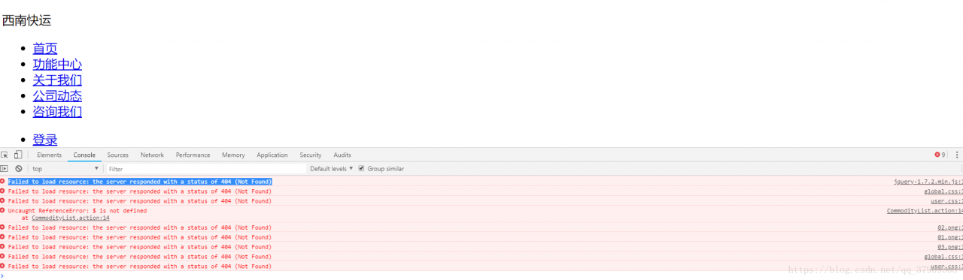Click the Uncaught ReferenceError message text
The width and height of the screenshot is (963, 280).
click(x=77, y=211)
